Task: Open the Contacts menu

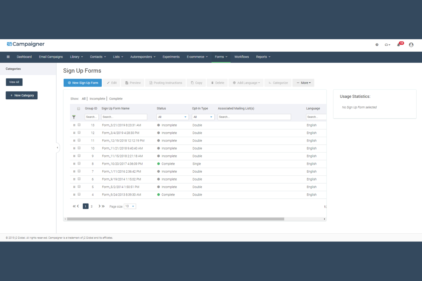Action: 98,57
